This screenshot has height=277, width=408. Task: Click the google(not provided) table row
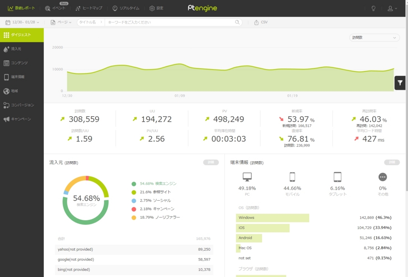pyautogui.click(x=134, y=259)
